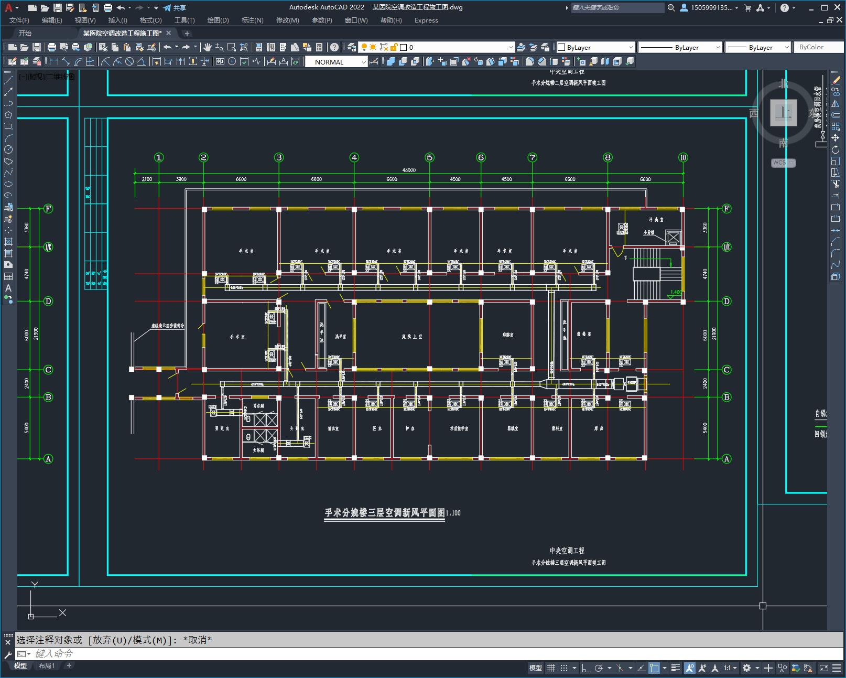Toggle object snap in status bar

(x=654, y=668)
